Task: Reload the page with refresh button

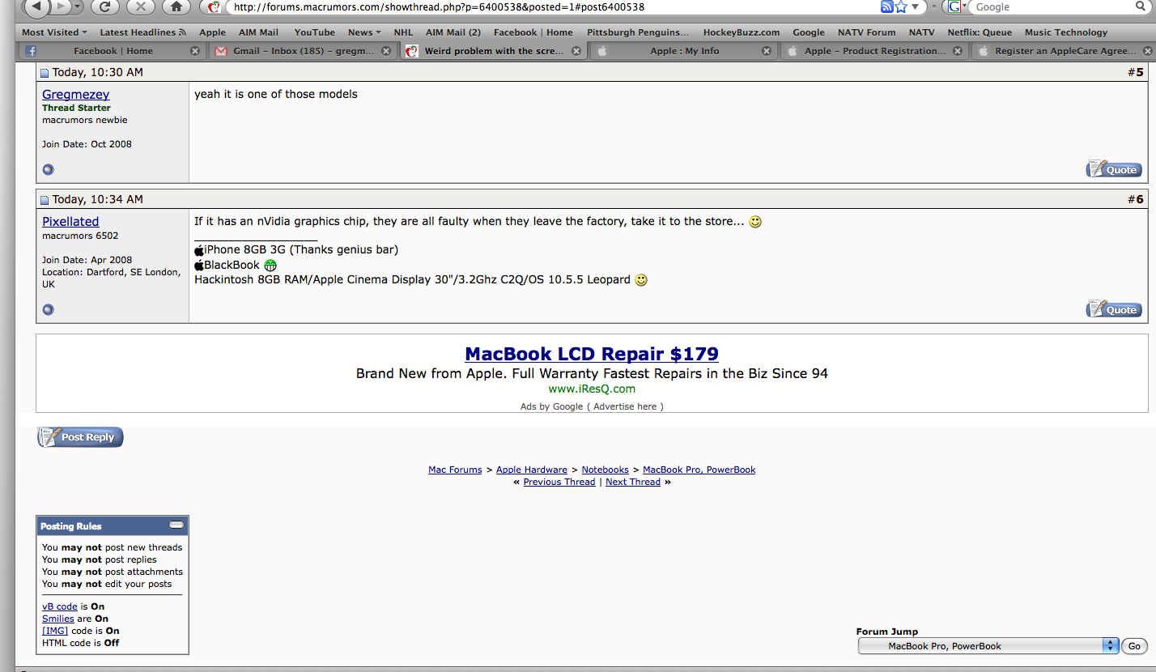Action: [104, 6]
